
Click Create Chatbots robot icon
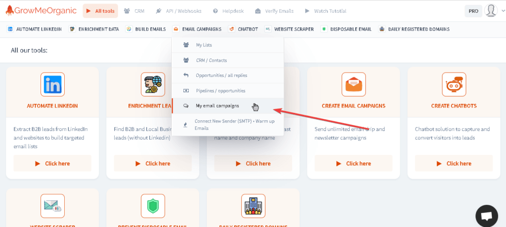454,84
